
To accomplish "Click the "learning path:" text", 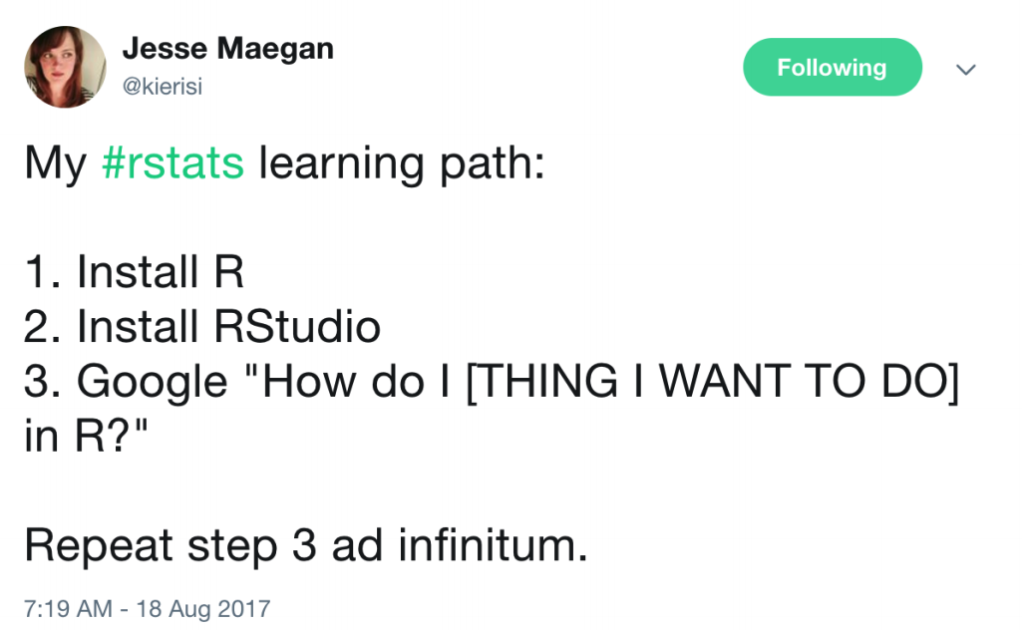I will coord(402,164).
